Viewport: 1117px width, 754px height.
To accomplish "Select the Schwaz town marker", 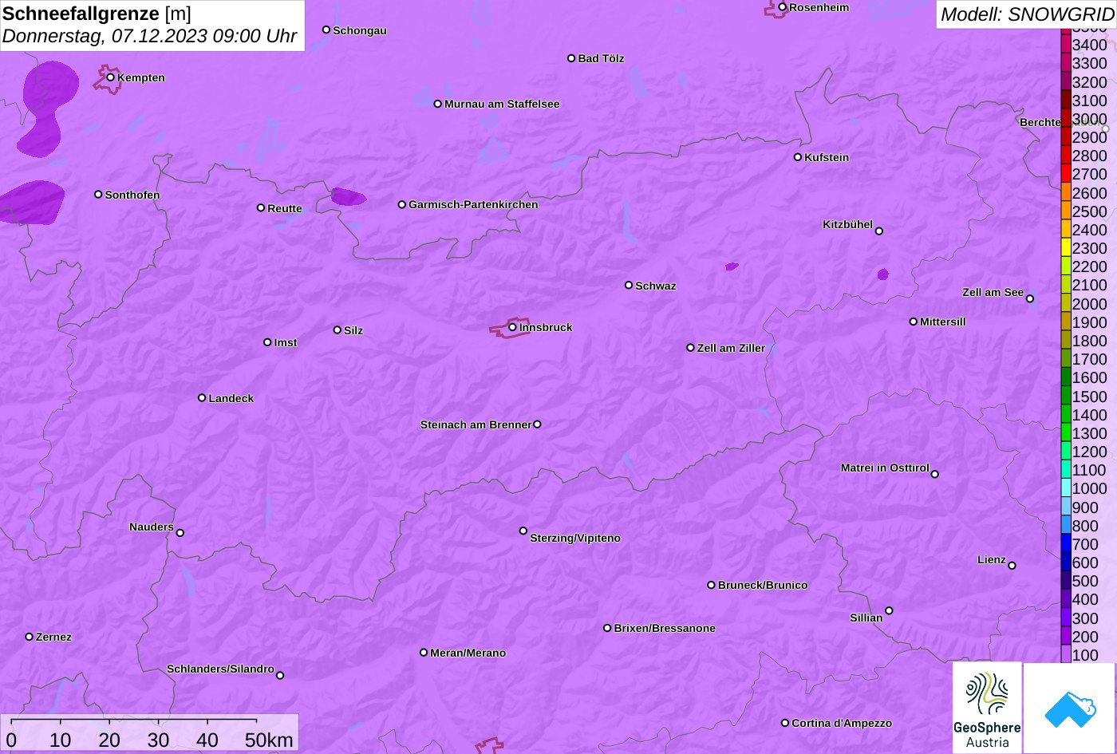I will tap(629, 285).
